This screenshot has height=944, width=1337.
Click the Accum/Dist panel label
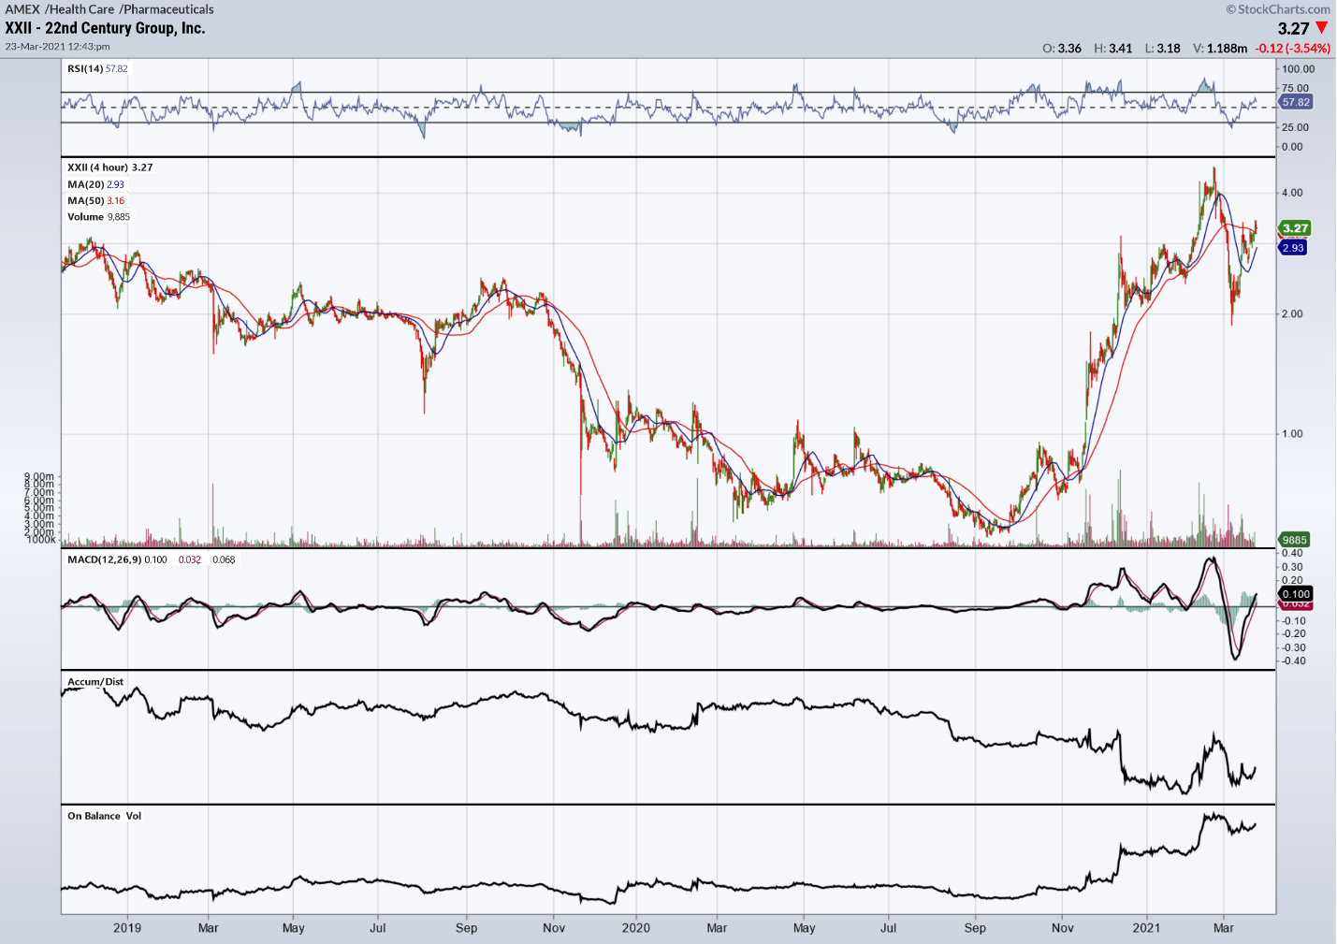(95, 682)
